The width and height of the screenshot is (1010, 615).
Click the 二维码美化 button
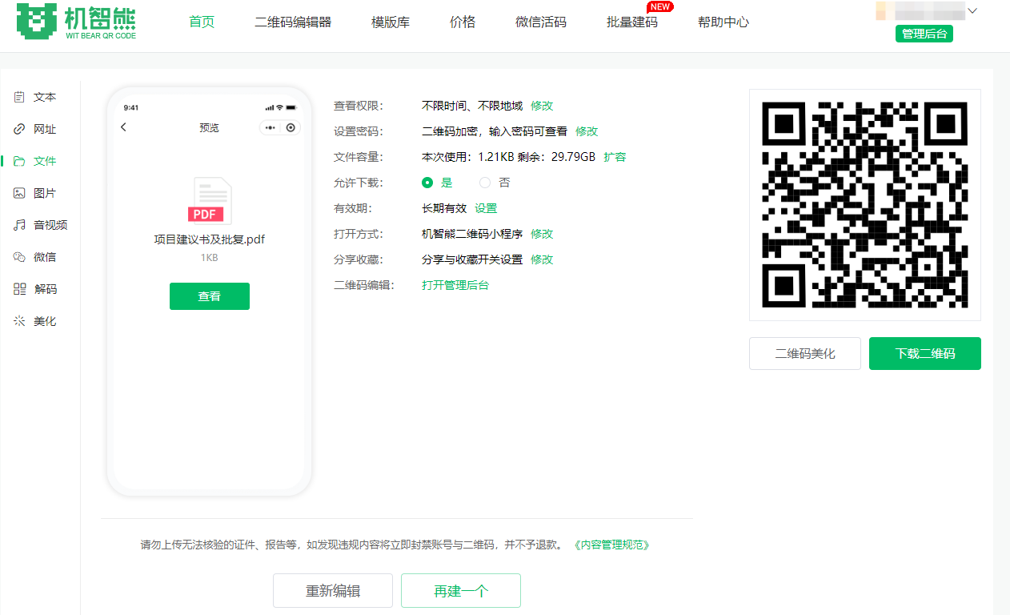point(804,353)
